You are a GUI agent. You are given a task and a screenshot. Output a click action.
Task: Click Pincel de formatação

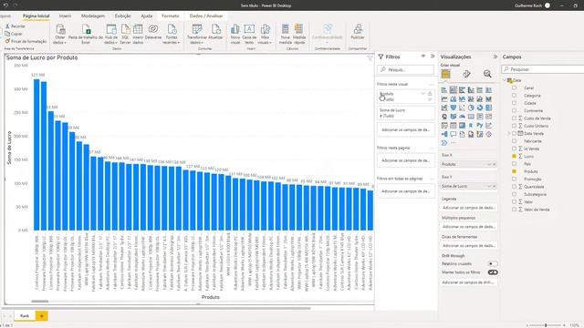pyautogui.click(x=26, y=41)
